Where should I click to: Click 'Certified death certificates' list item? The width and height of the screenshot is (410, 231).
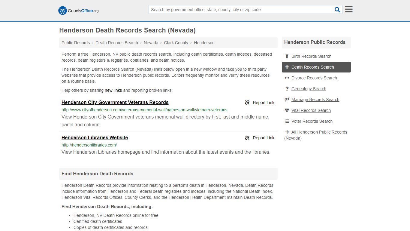pos(98,221)
